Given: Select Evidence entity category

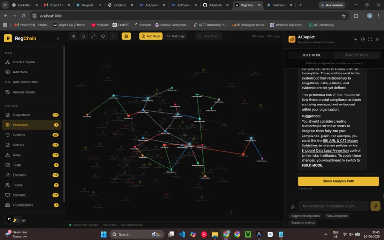Looking at the screenshot, I should (32, 175).
